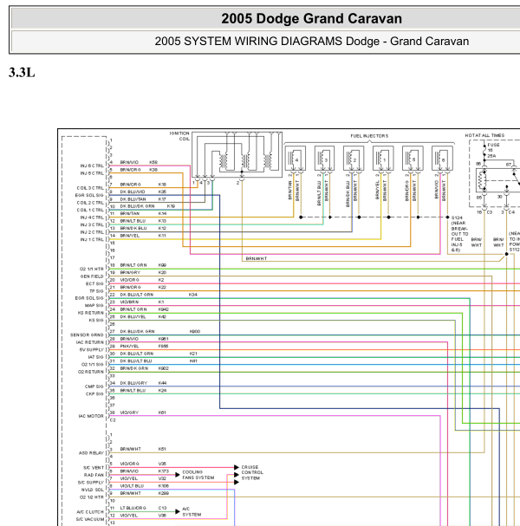Click the 'A/C SYSTEM' reference text
The width and height of the screenshot is (520, 526).
(x=192, y=511)
